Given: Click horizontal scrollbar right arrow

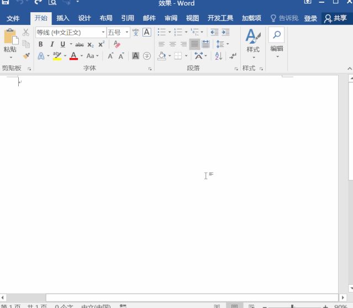Looking at the screenshot, I should (x=343, y=297).
